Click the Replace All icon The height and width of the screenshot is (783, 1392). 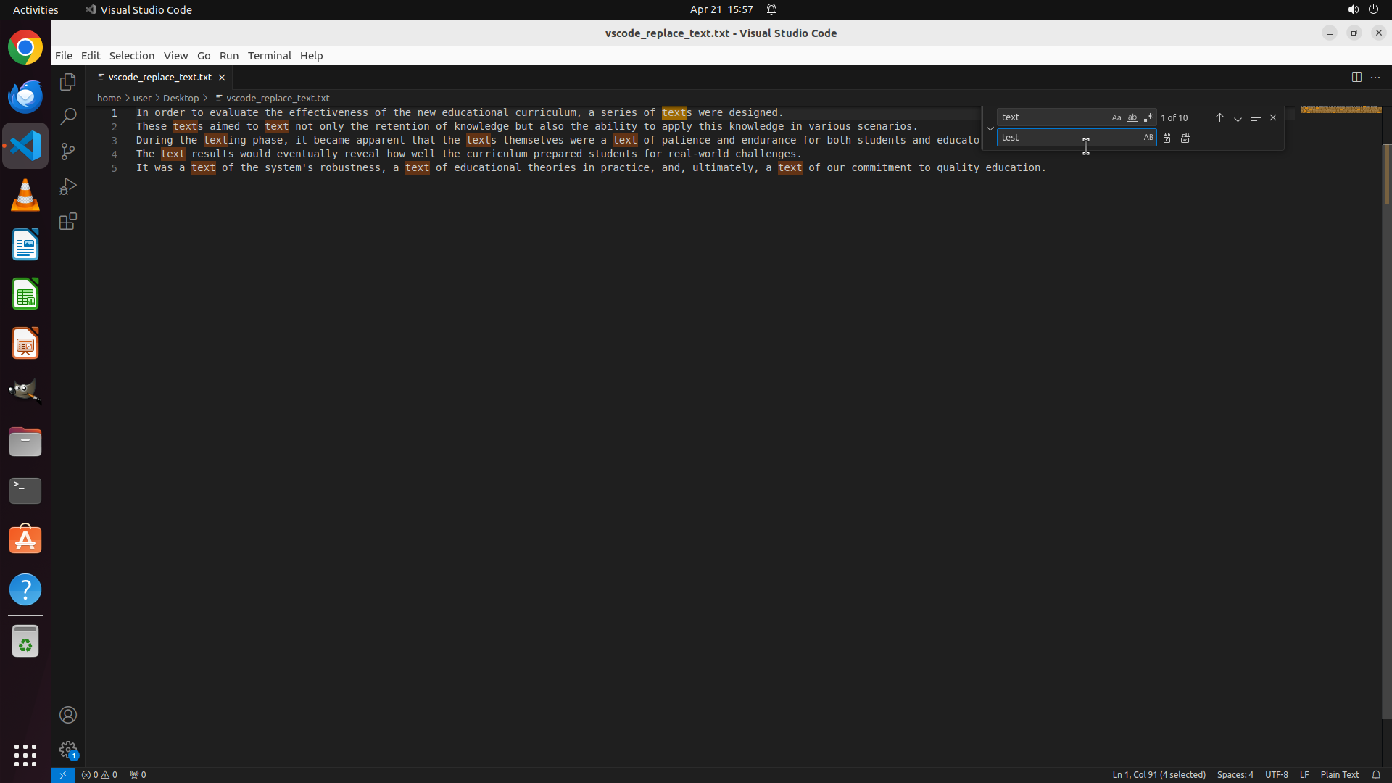(1185, 138)
